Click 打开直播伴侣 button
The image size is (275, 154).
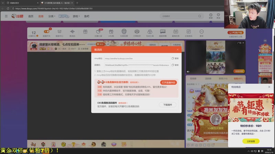coord(168,82)
